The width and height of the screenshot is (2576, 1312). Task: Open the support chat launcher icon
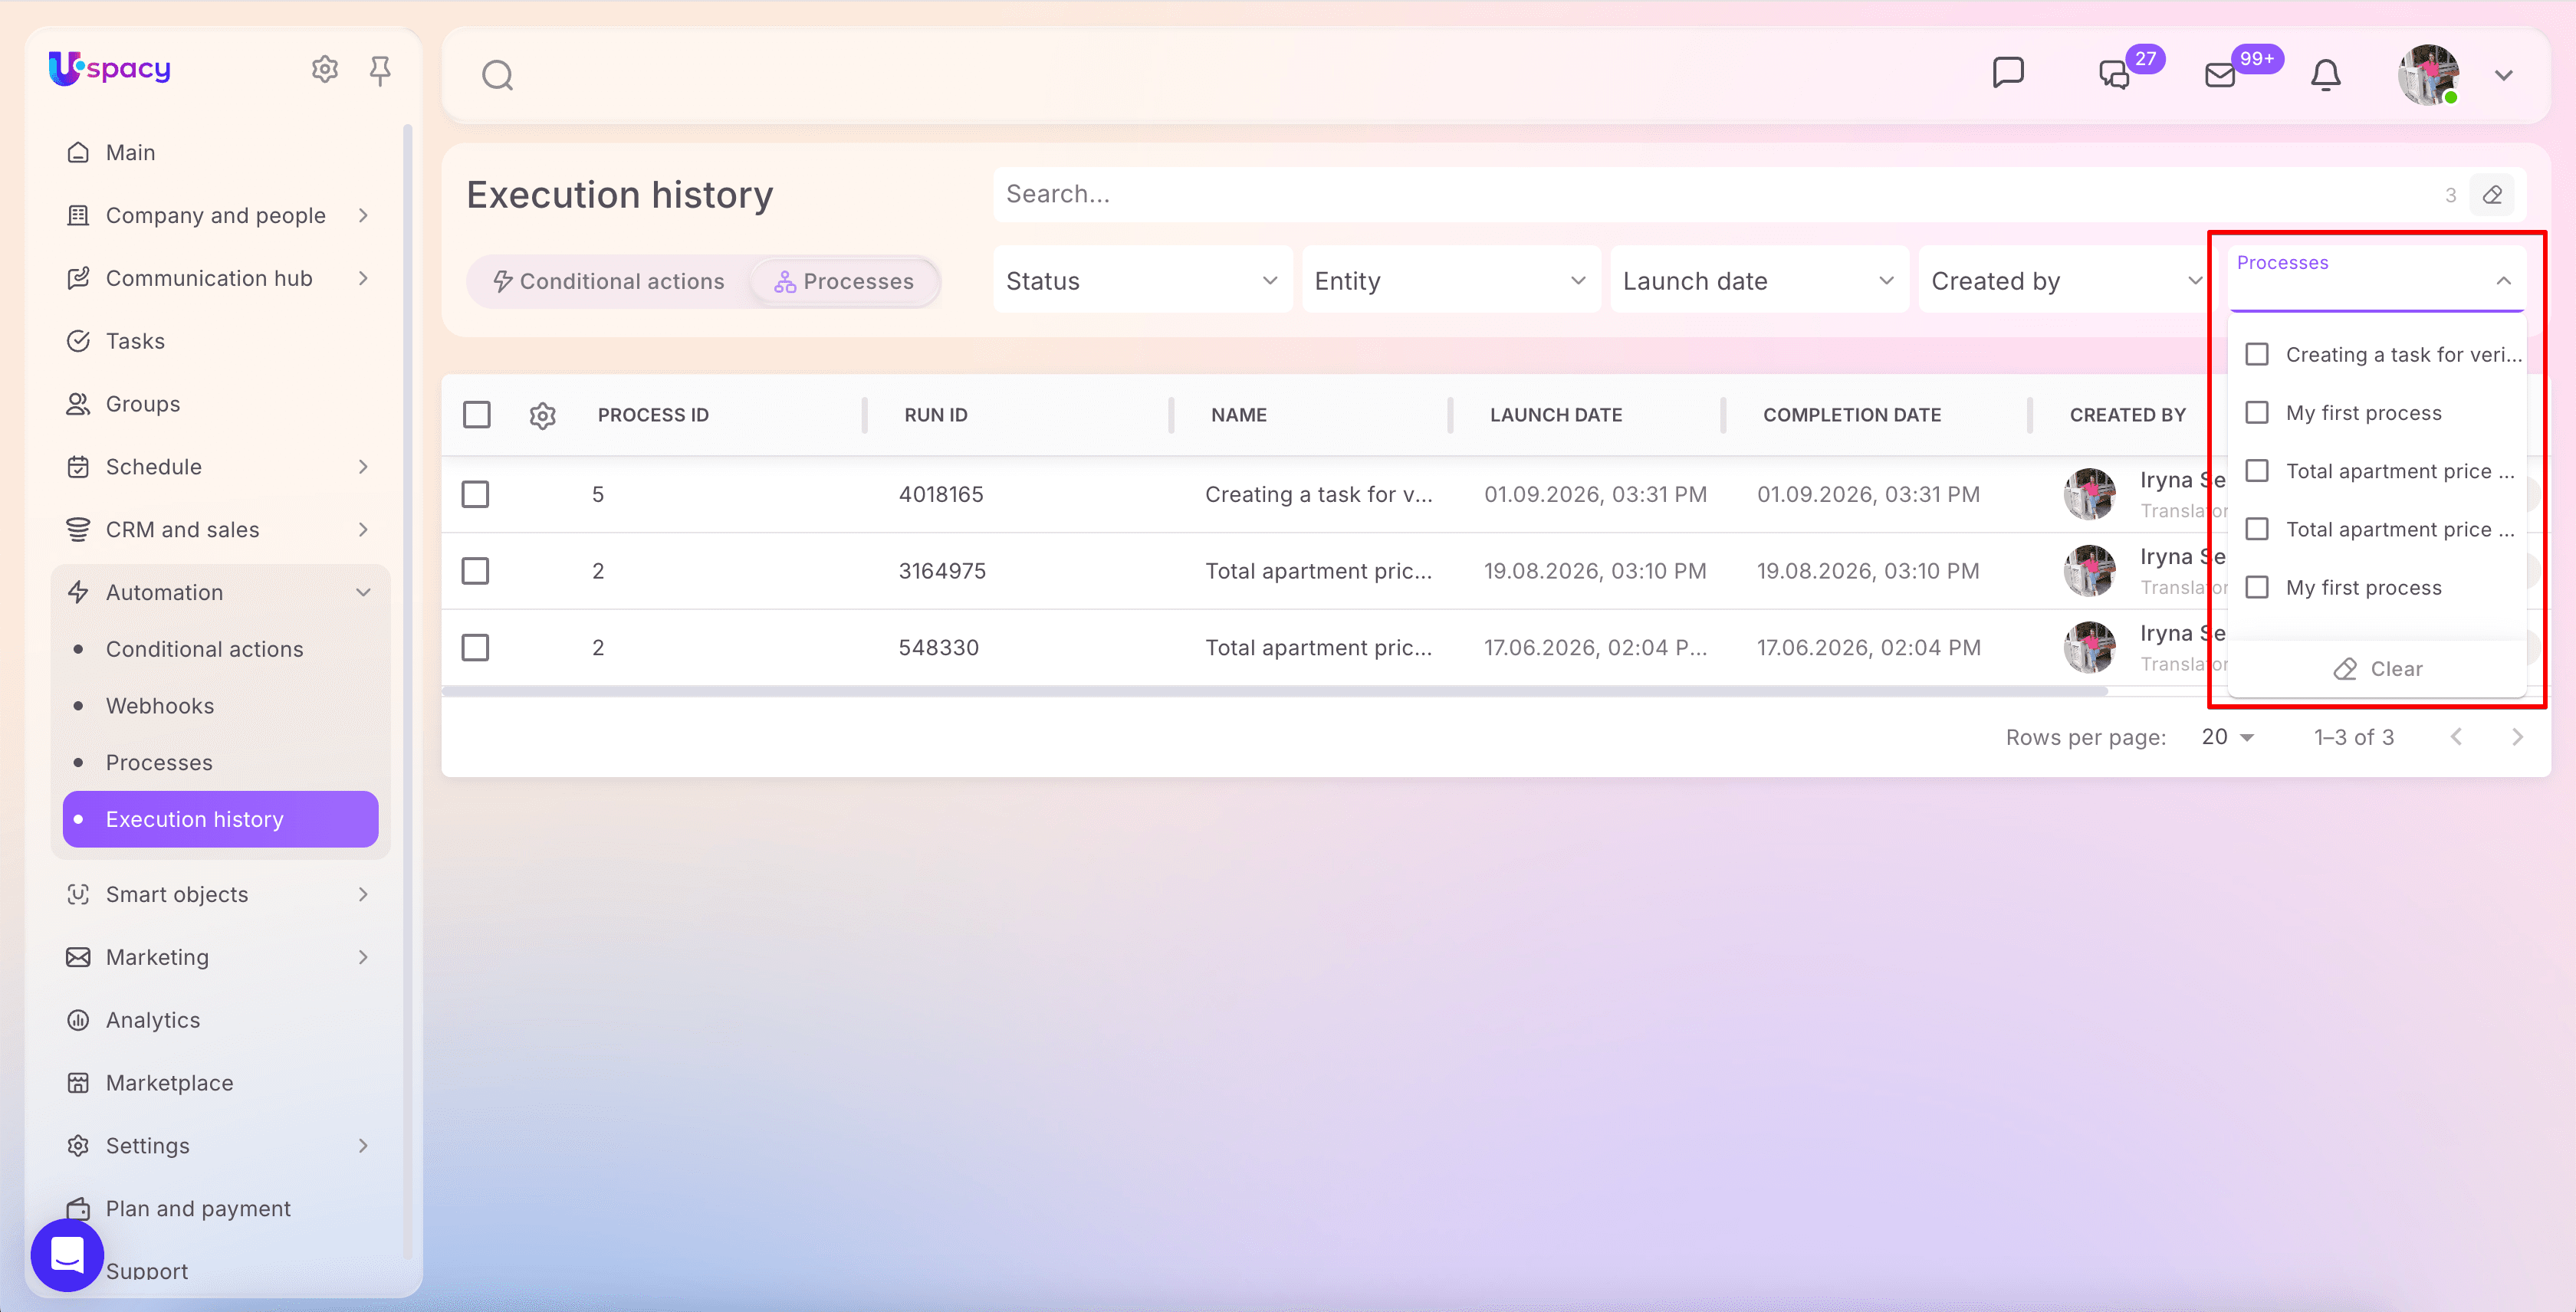[x=67, y=1254]
